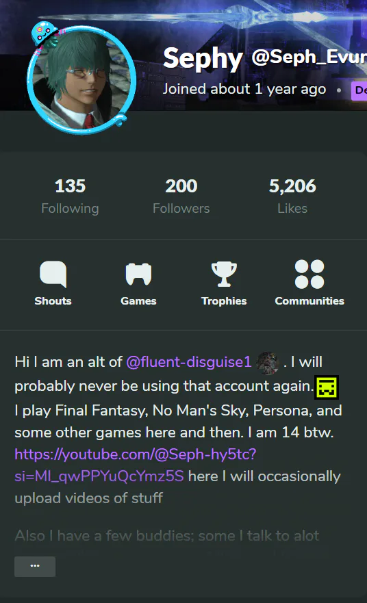
Task: Click the jellyfish avatar frame decoration
Action: tap(45, 34)
